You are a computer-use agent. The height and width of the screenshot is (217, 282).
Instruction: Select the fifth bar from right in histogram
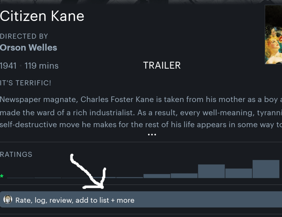click(157, 176)
